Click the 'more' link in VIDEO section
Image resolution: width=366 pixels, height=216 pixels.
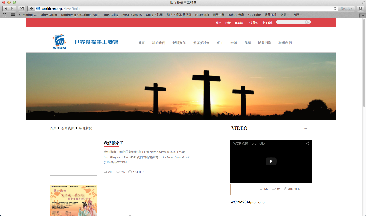point(306,128)
